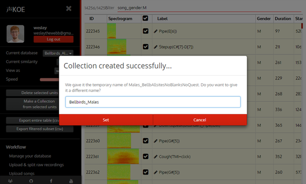Open the Facebook icon link in footer

(51, 181)
